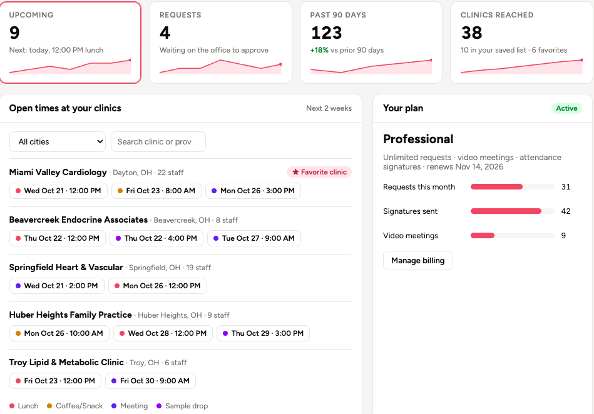Screen dimensions: 594x414
Task: Click the Signatures sent progress bar
Action: point(512,211)
